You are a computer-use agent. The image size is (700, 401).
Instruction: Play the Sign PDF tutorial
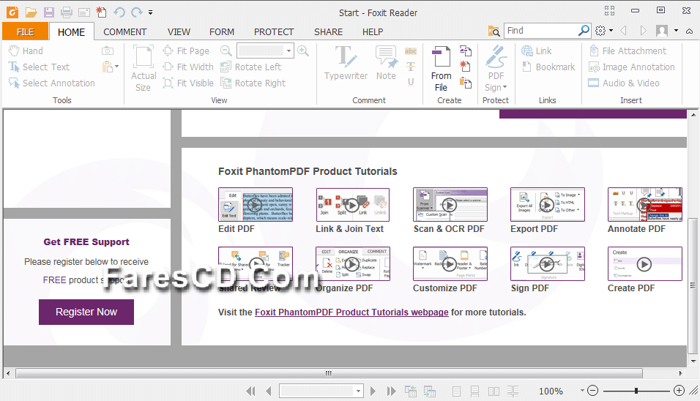pos(547,264)
